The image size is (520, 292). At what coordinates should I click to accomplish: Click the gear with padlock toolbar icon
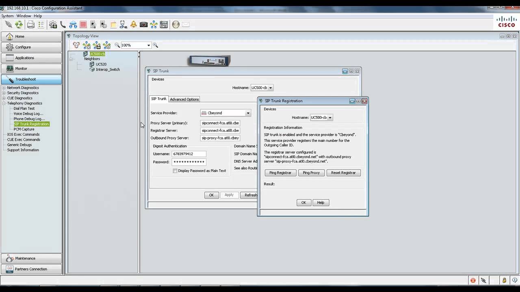point(53,25)
